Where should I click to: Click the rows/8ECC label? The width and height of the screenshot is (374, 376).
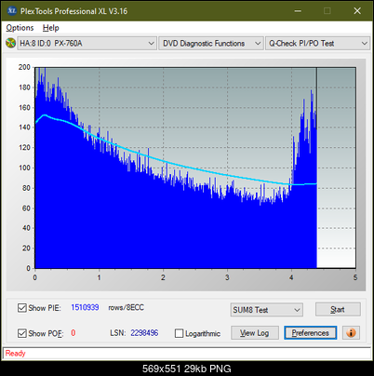point(126,307)
